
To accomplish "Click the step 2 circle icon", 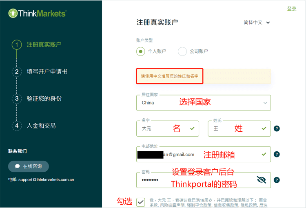I will point(17,72).
